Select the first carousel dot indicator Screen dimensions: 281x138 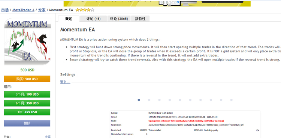tap(139, 100)
